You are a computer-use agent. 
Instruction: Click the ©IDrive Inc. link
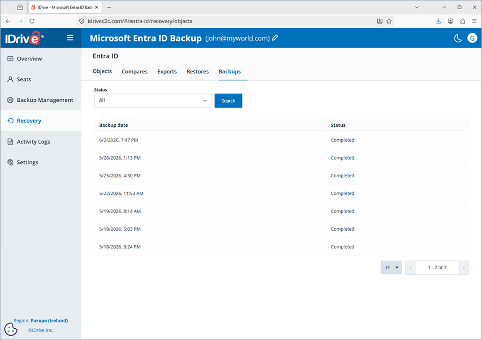(41, 330)
